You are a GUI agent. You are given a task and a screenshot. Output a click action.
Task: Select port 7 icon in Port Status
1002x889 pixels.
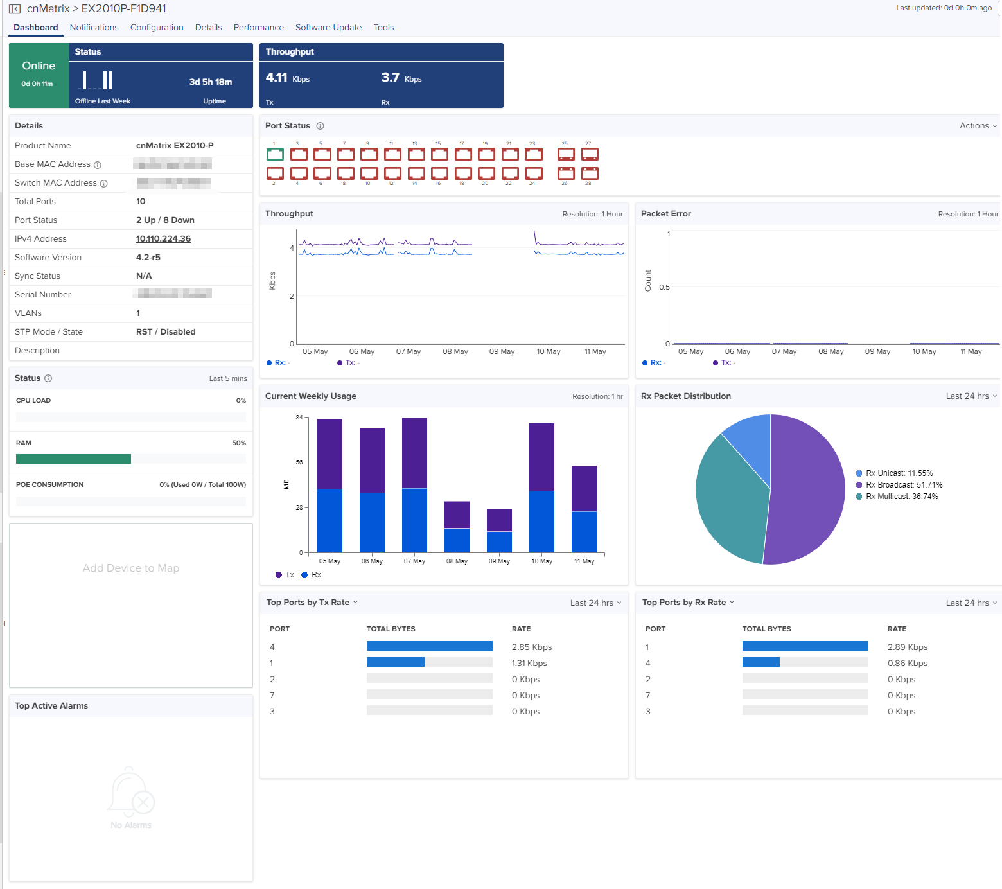pos(346,154)
